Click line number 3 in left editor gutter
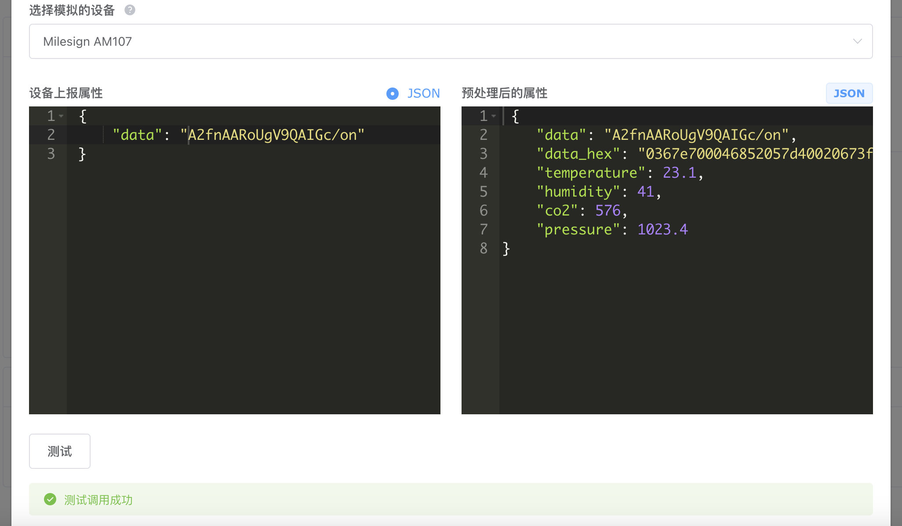This screenshot has width=902, height=526. pyautogui.click(x=51, y=153)
